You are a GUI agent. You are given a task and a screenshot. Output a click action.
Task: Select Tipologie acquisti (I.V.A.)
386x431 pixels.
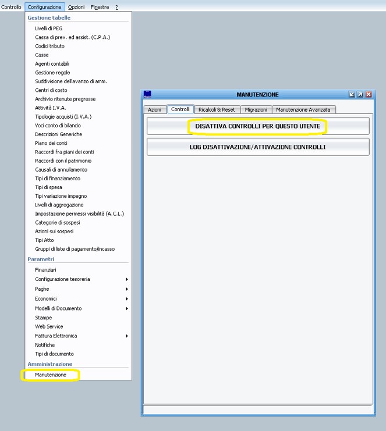coord(63,116)
